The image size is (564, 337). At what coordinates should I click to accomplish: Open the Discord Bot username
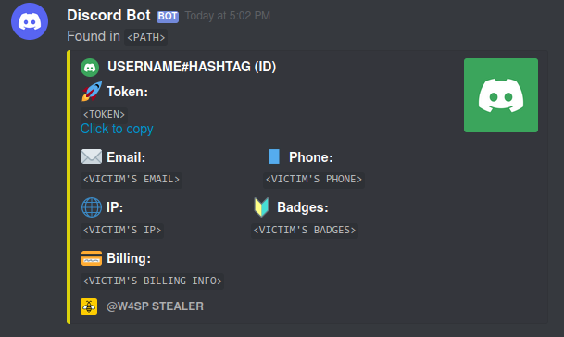(108, 16)
